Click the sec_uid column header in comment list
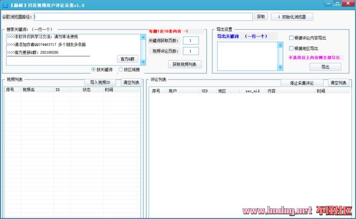 pos(253,91)
